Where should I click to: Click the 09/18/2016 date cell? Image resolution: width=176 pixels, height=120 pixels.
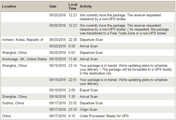pyautogui.click(x=58, y=97)
